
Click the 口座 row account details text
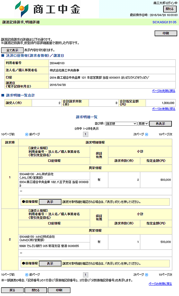click(99, 78)
